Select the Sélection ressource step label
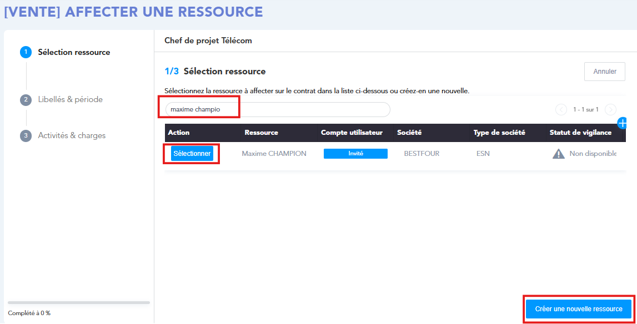This screenshot has width=637, height=324. pyautogui.click(x=74, y=52)
